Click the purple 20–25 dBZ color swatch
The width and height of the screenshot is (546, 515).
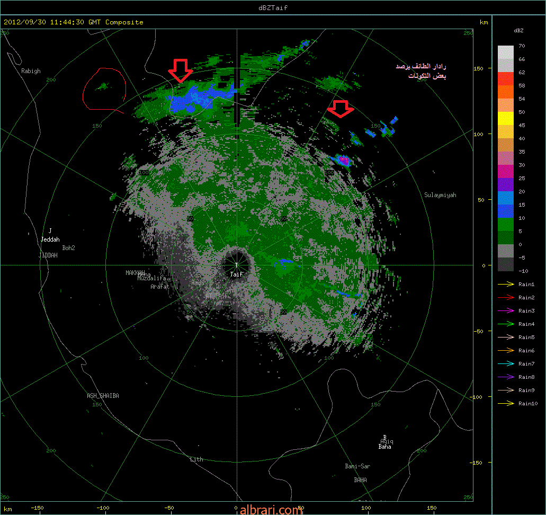click(x=506, y=185)
